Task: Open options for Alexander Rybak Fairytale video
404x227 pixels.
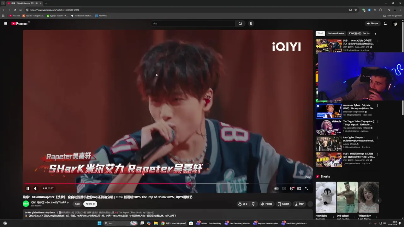Action: (377, 106)
